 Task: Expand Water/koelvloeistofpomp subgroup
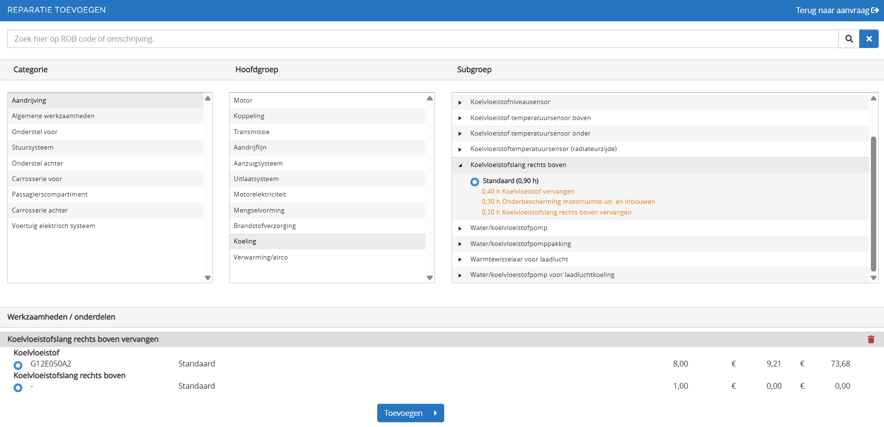click(x=460, y=228)
